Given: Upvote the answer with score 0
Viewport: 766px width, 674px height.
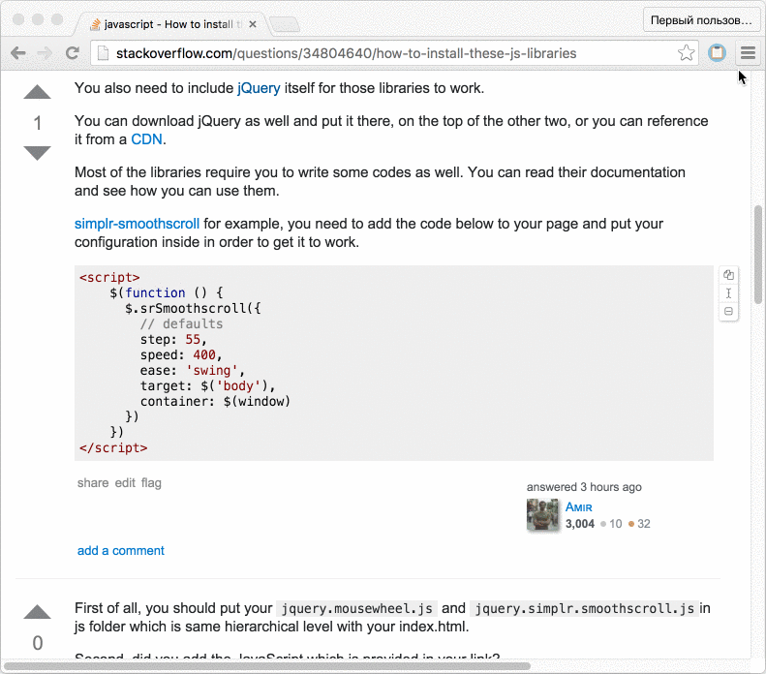Looking at the screenshot, I should point(37,612).
